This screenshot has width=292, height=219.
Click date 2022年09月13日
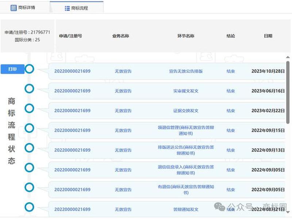pos(268,150)
